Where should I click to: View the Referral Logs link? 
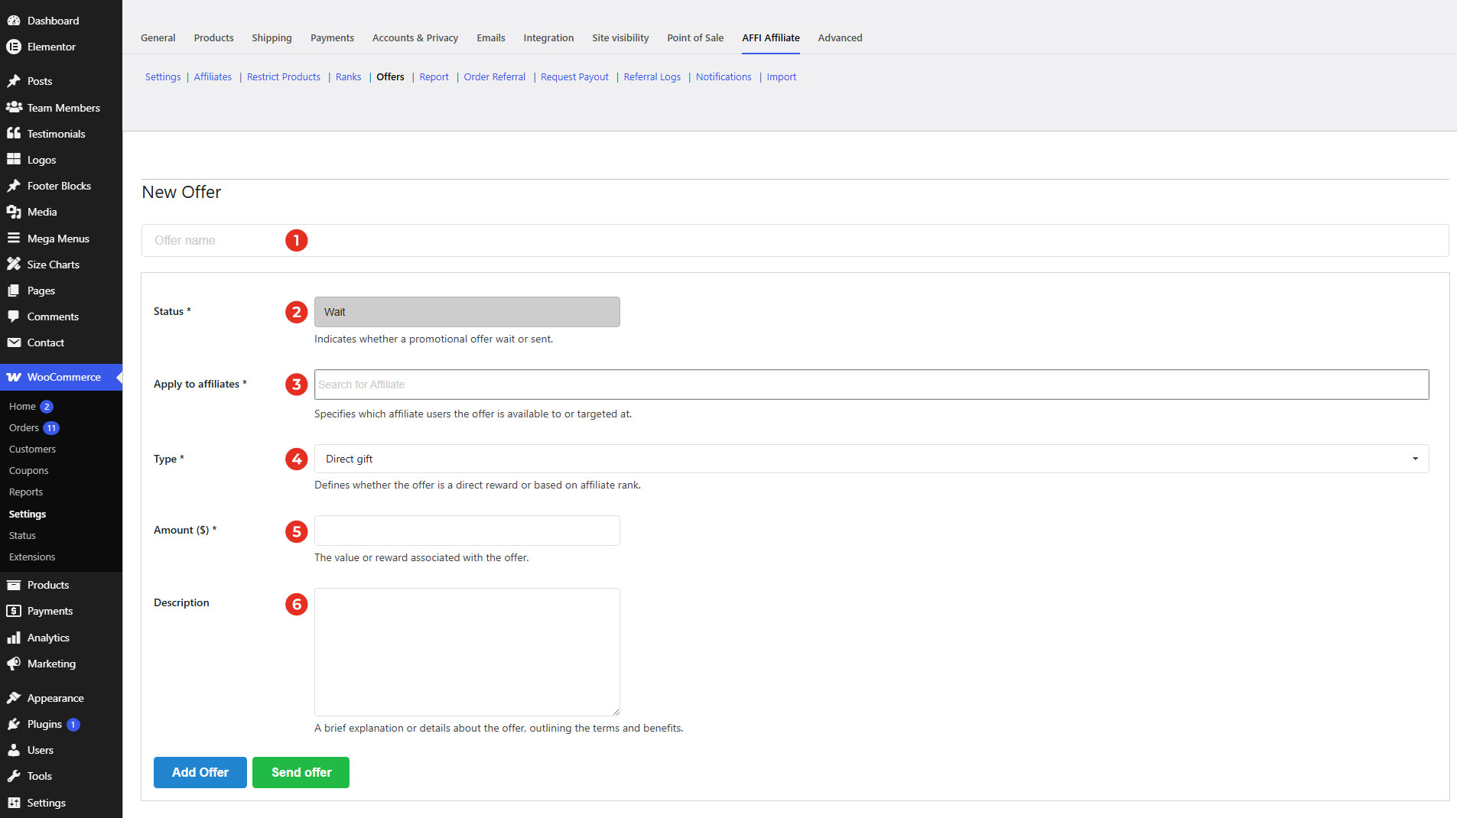pos(652,76)
